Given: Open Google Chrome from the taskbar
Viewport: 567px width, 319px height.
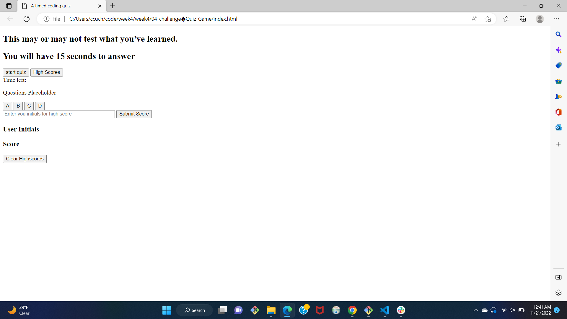Looking at the screenshot, I should [x=352, y=310].
